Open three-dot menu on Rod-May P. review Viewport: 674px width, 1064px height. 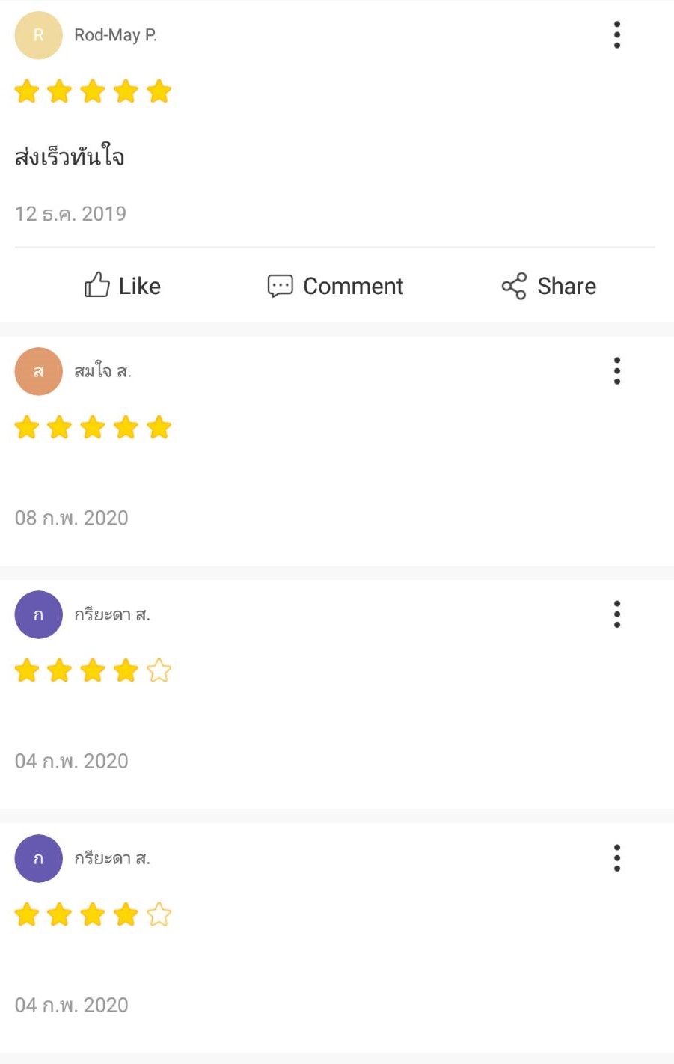pos(617,35)
